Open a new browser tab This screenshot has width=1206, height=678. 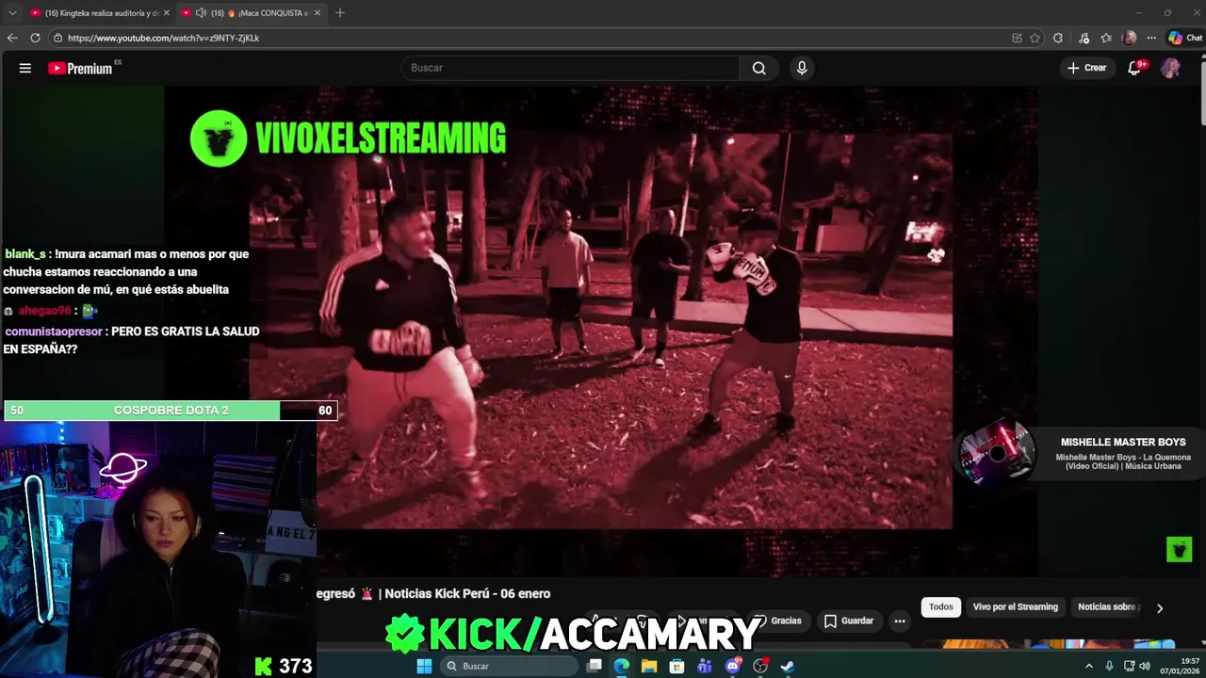(340, 12)
